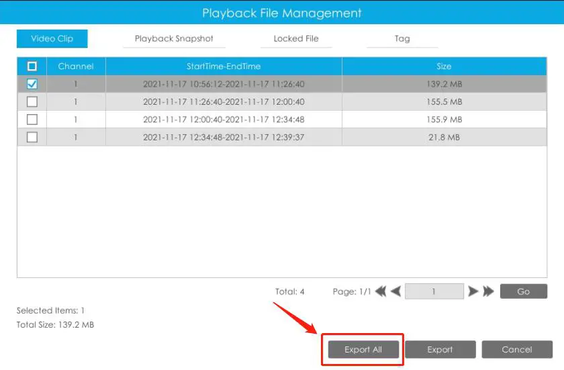564x370 pixels.
Task: Click the Selected Items: 1 text
Action: 50,310
